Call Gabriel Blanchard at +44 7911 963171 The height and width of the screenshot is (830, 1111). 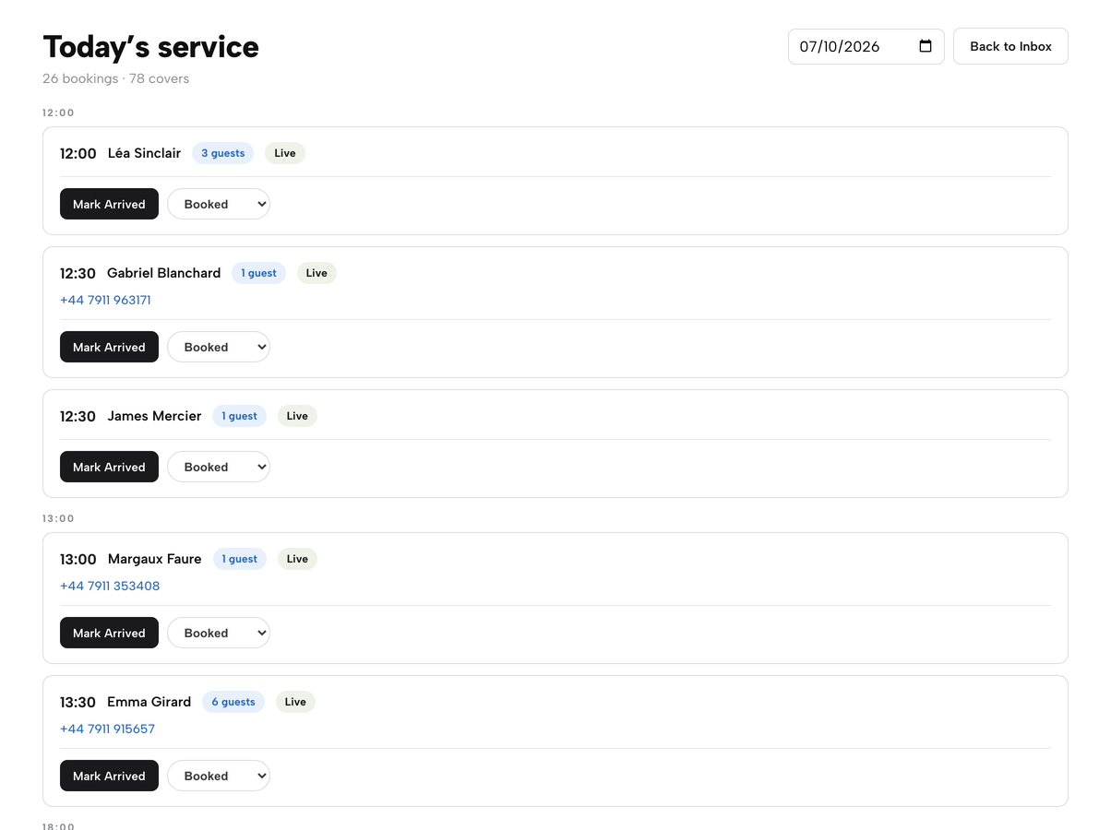click(x=105, y=300)
